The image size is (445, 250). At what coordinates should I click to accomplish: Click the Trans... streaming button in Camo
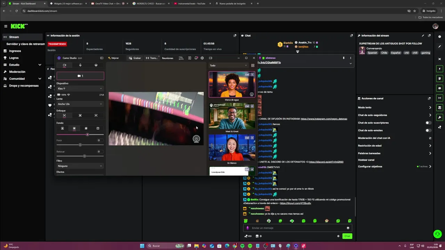point(152,58)
